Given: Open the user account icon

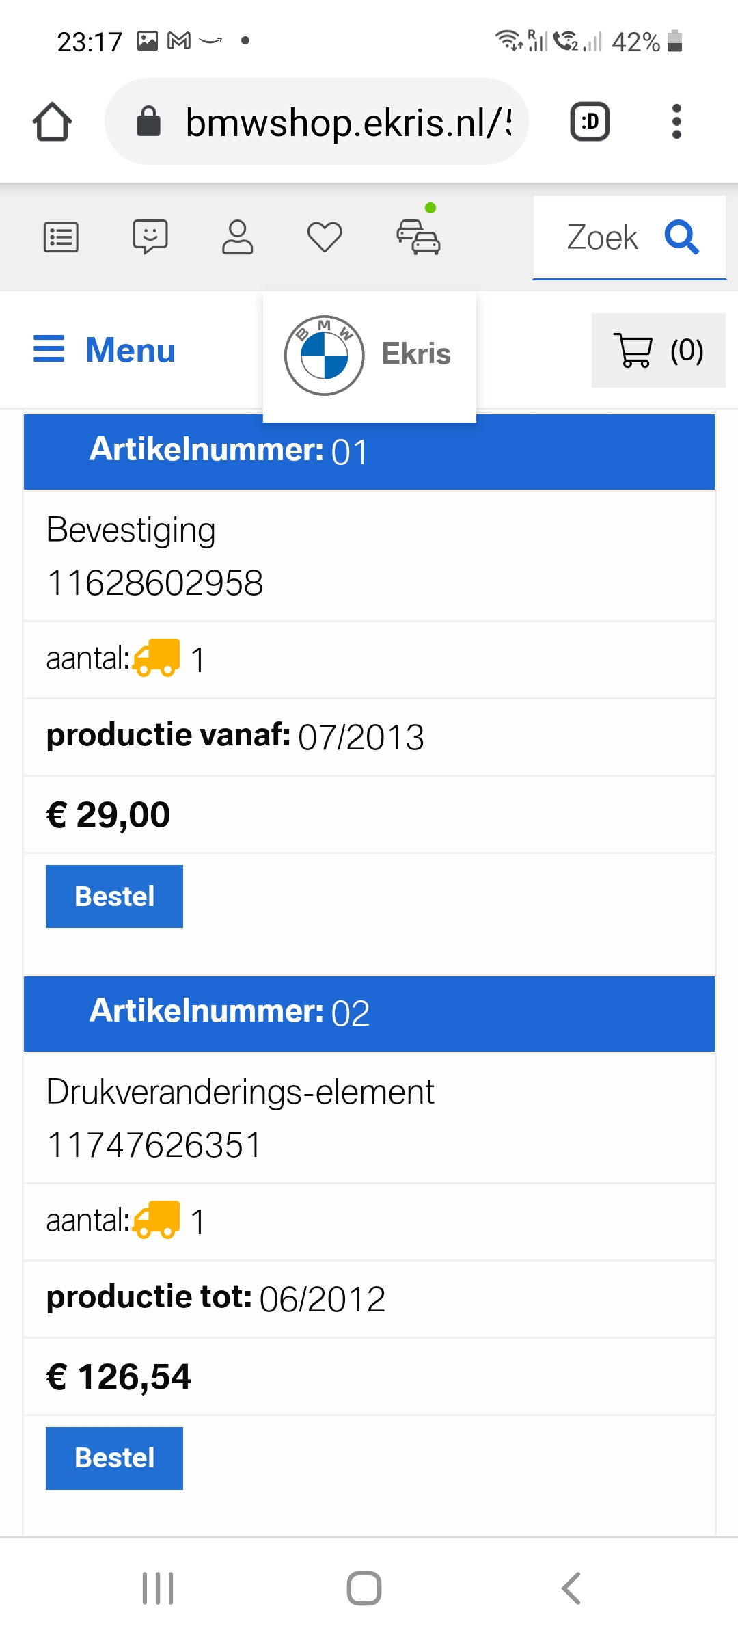Looking at the screenshot, I should point(237,237).
